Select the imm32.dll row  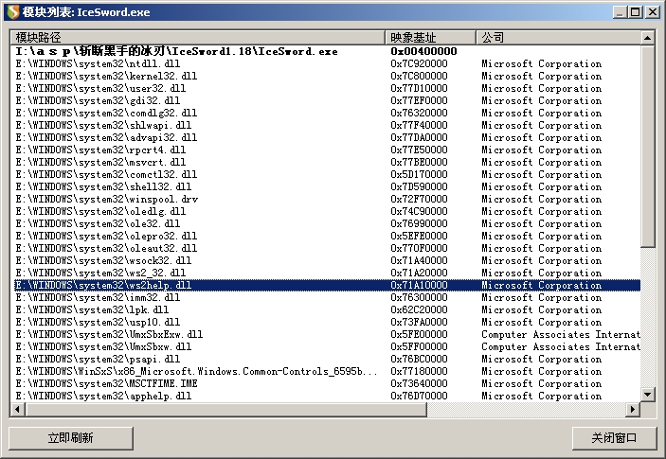coord(326,297)
